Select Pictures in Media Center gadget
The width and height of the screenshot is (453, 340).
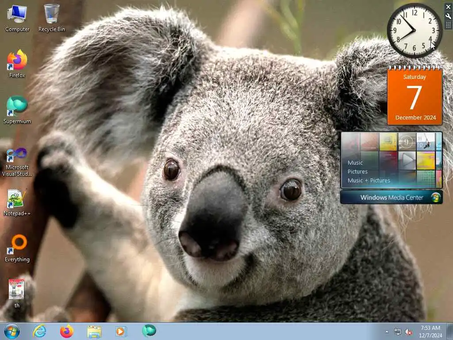[x=357, y=171]
